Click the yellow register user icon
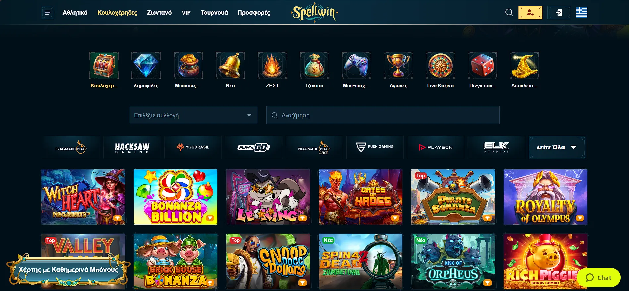Screen dimensions: 629x291 click(530, 13)
